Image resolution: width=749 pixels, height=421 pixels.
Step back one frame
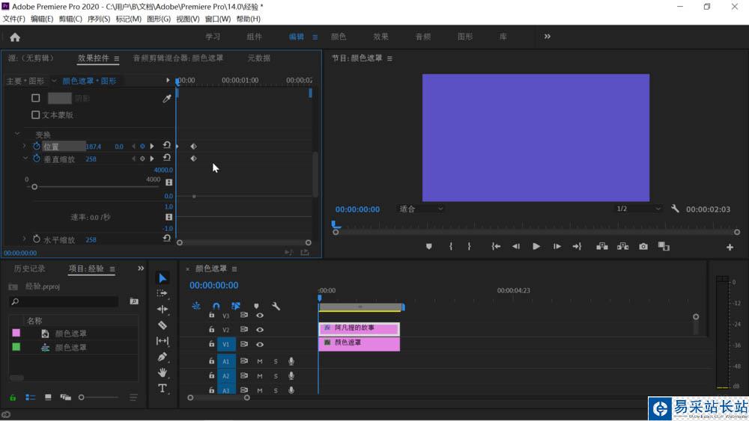click(516, 247)
